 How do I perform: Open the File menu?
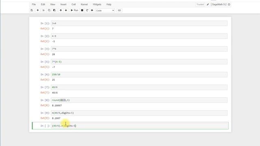[x=34, y=4]
